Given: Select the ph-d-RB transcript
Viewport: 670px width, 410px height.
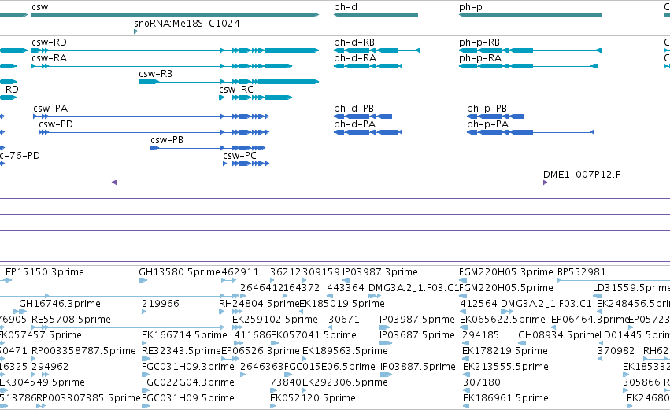Looking at the screenshot, I should (376, 50).
